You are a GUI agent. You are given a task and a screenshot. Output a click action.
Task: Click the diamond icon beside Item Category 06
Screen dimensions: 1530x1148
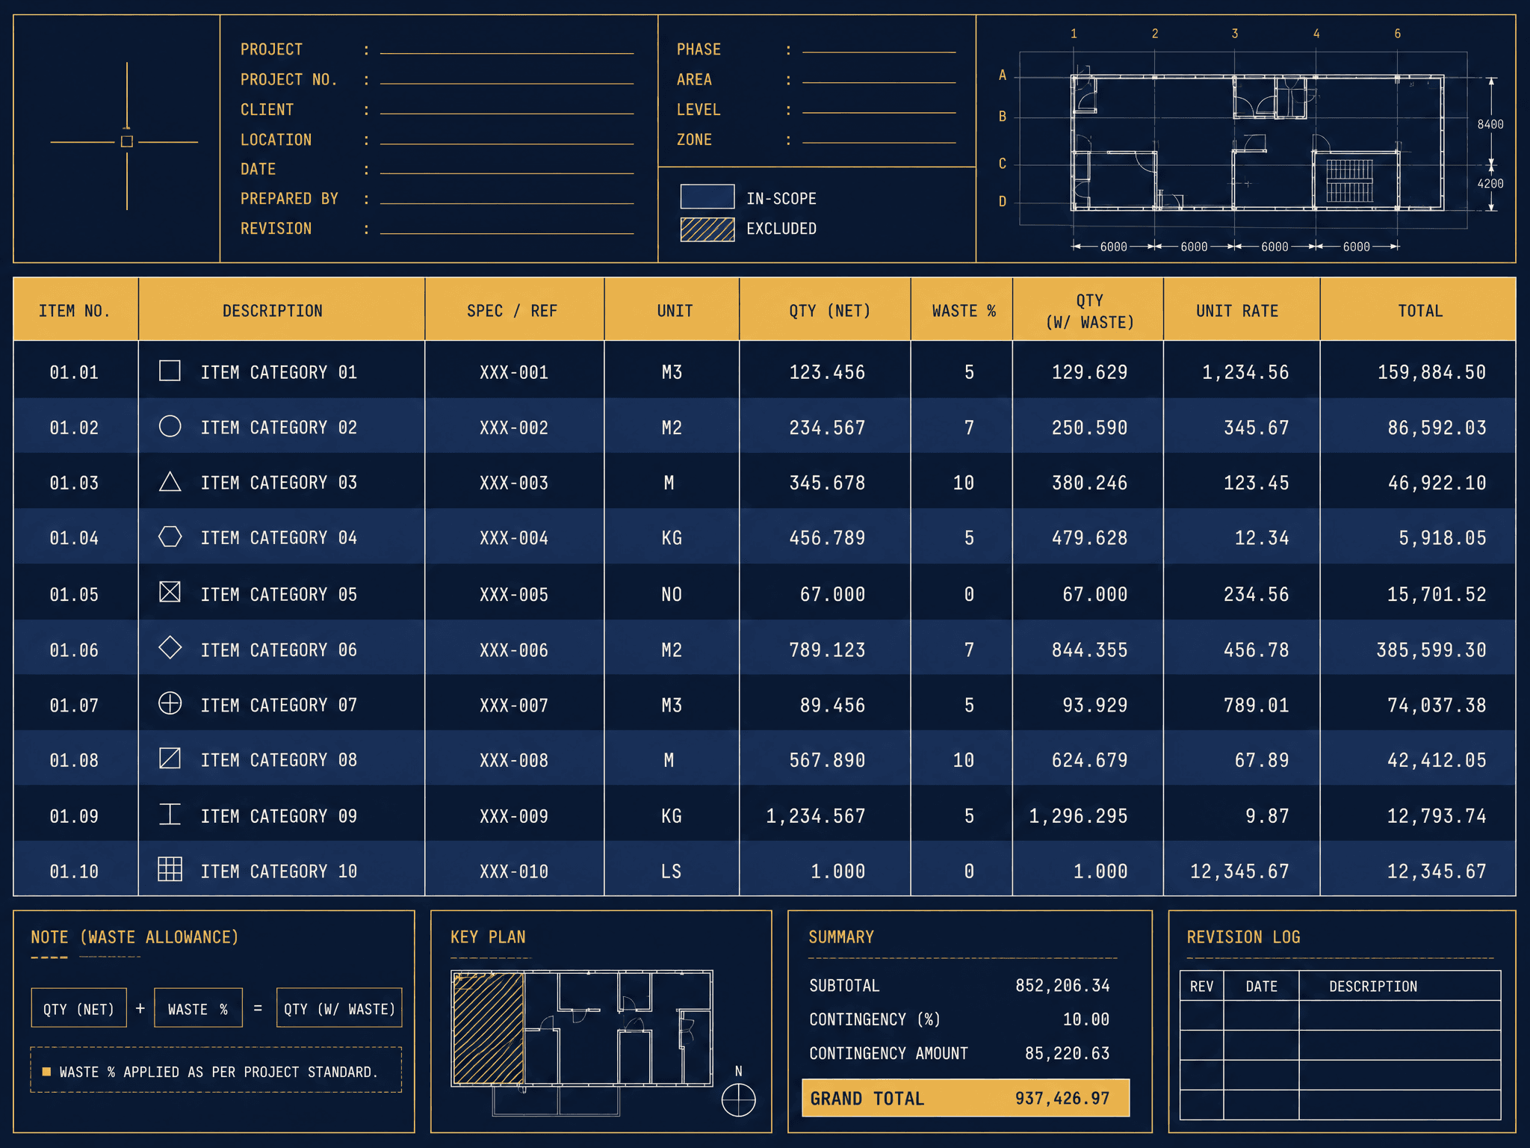pyautogui.click(x=170, y=647)
